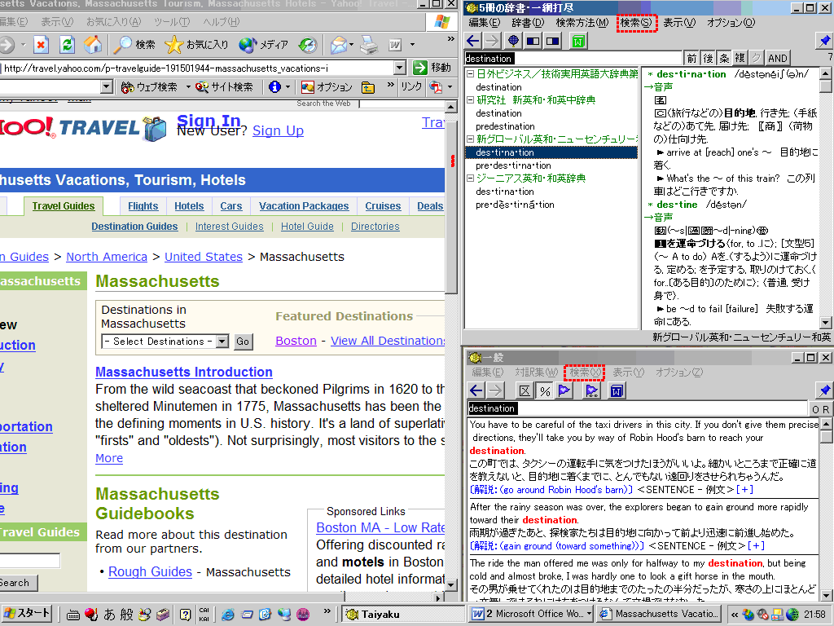Collapse the ジーニアス英和・和英辞典 tree node
The height and width of the screenshot is (626, 834).
[470, 179]
